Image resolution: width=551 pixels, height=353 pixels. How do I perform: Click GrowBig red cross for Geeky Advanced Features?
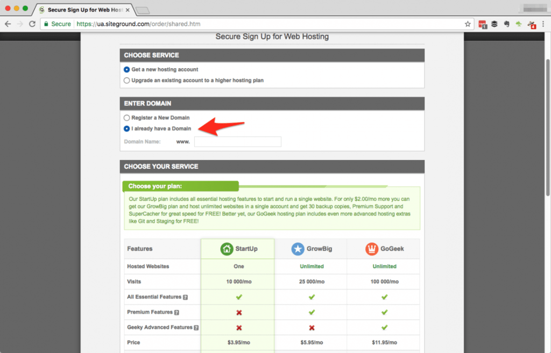[x=312, y=328]
